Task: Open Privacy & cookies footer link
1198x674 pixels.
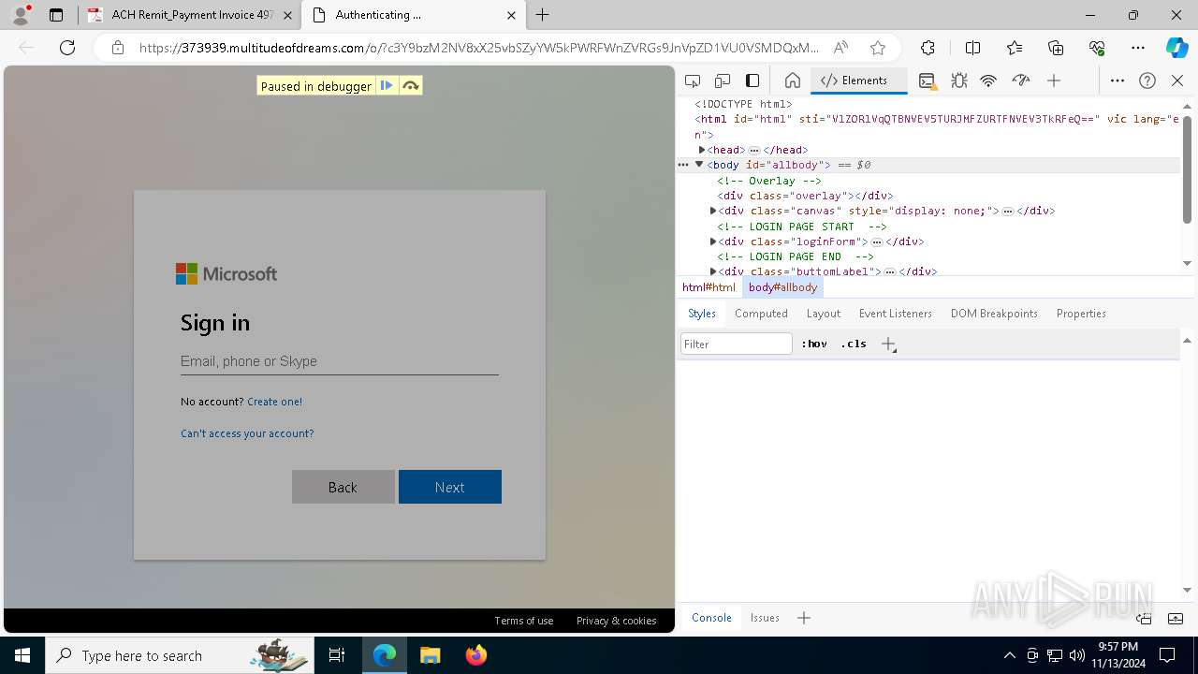Action: pyautogui.click(x=616, y=621)
